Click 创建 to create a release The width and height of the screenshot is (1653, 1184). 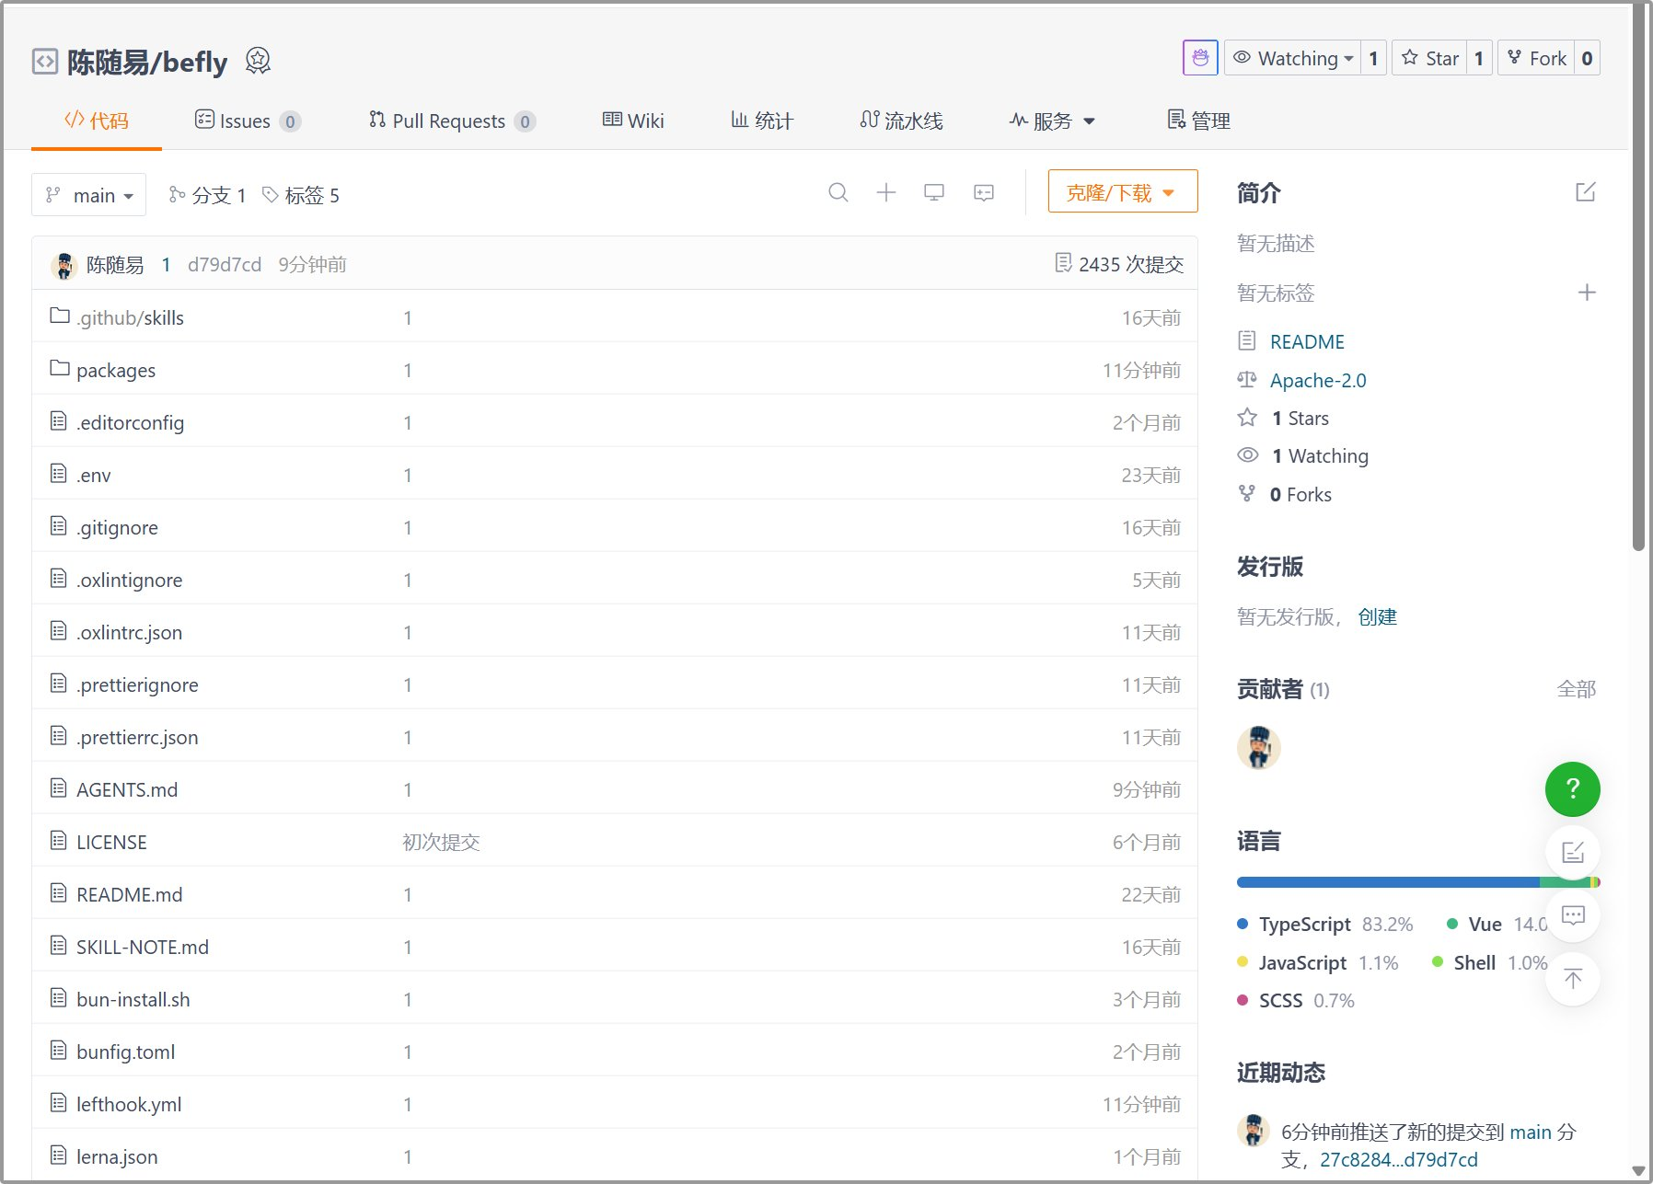click(1377, 616)
